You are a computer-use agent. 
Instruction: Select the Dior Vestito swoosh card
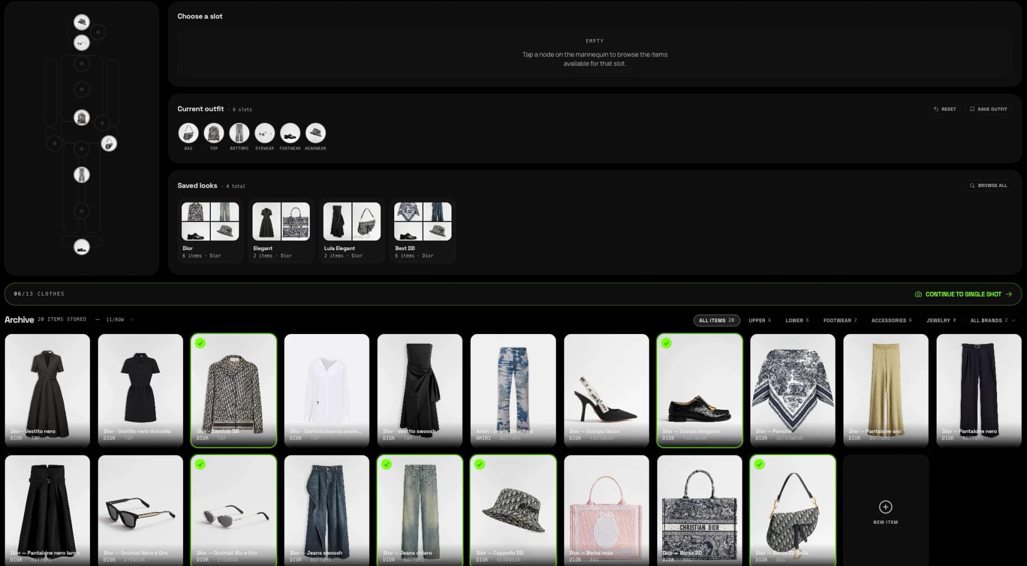click(x=420, y=390)
